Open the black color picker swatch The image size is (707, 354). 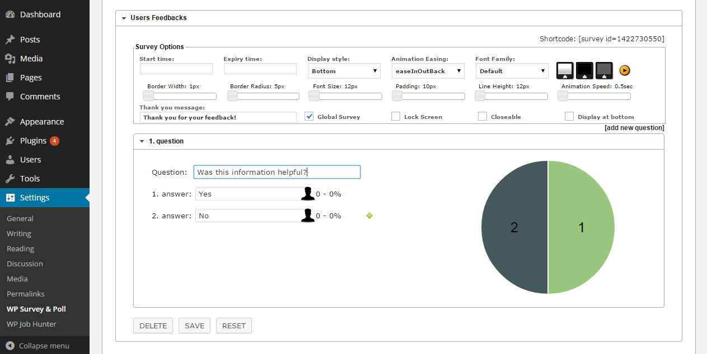pos(584,70)
